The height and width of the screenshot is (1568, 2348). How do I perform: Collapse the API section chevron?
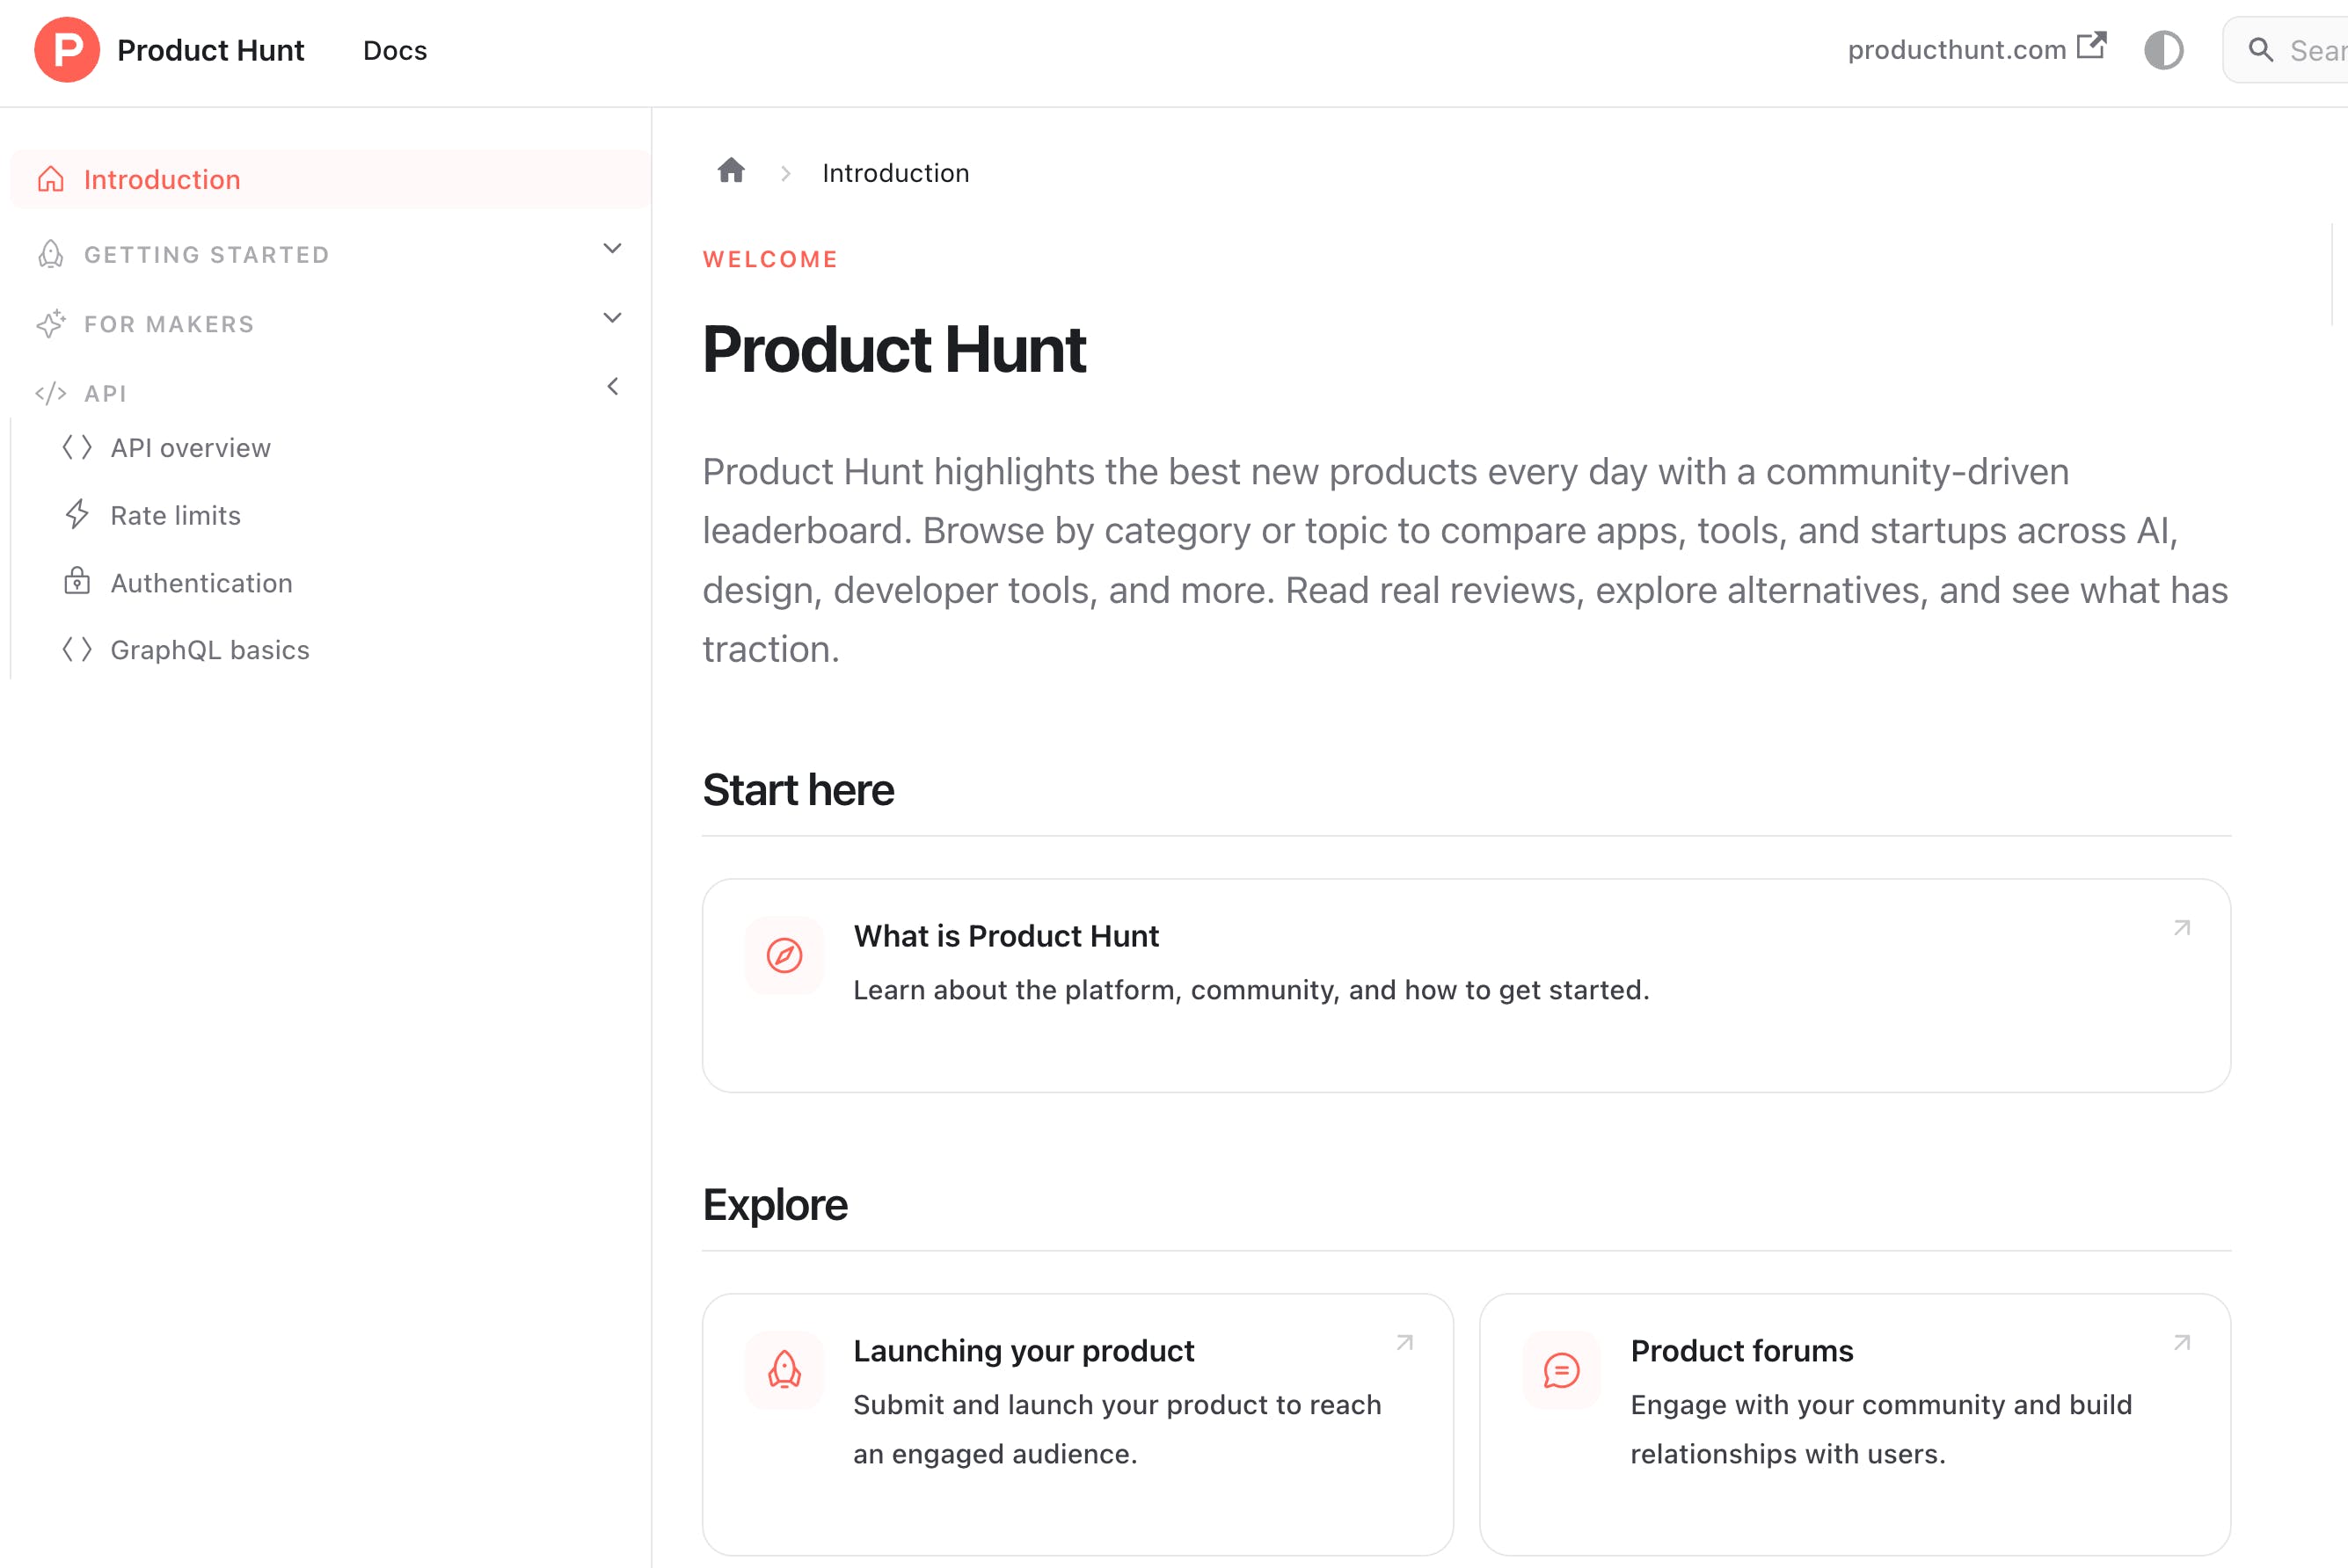(612, 387)
